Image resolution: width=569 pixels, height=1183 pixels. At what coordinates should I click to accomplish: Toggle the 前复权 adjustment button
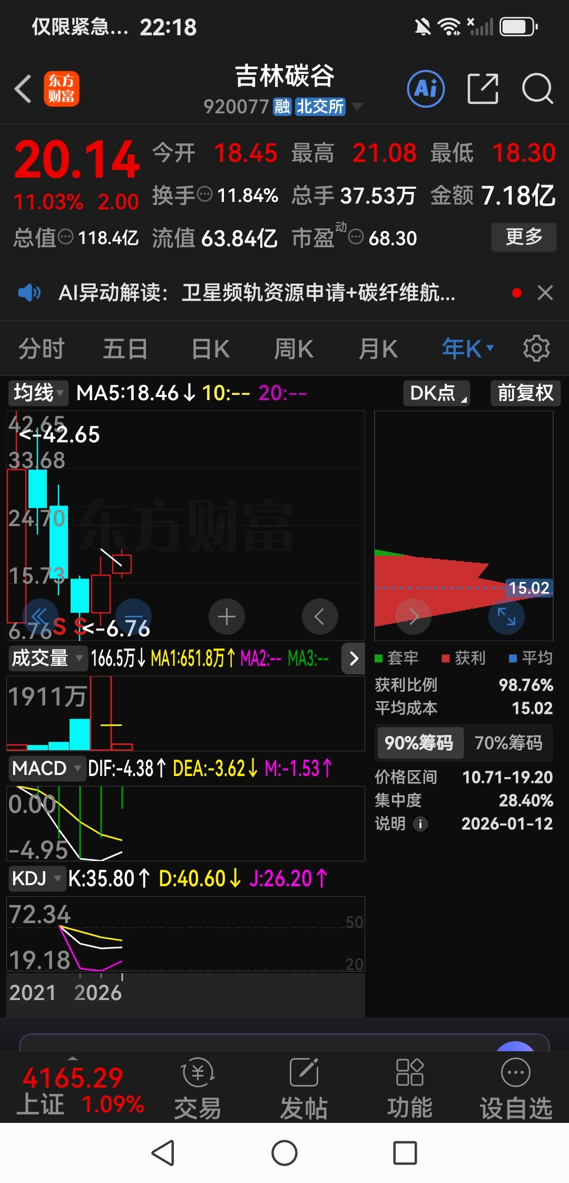(525, 393)
